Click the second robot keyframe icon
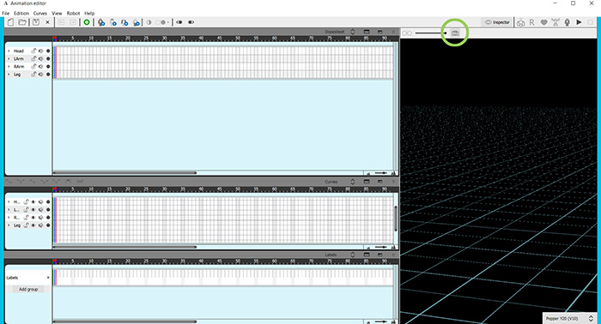The width and height of the screenshot is (601, 324). 113,22
